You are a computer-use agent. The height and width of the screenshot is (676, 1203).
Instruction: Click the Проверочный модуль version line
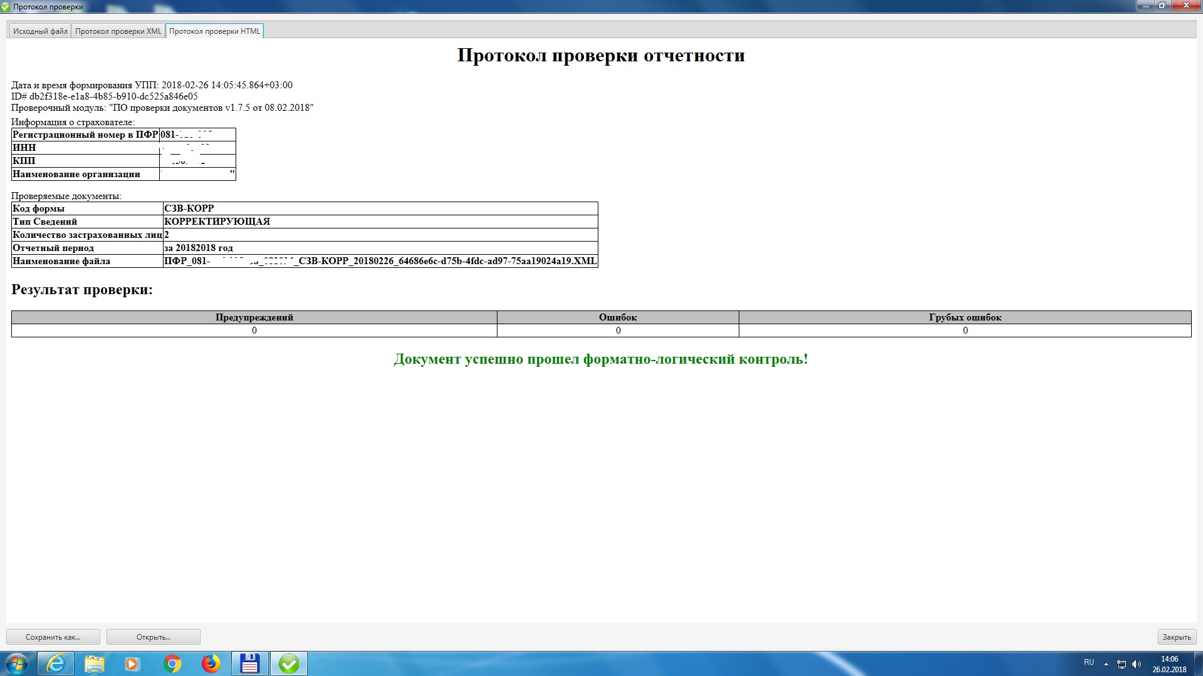coord(162,108)
